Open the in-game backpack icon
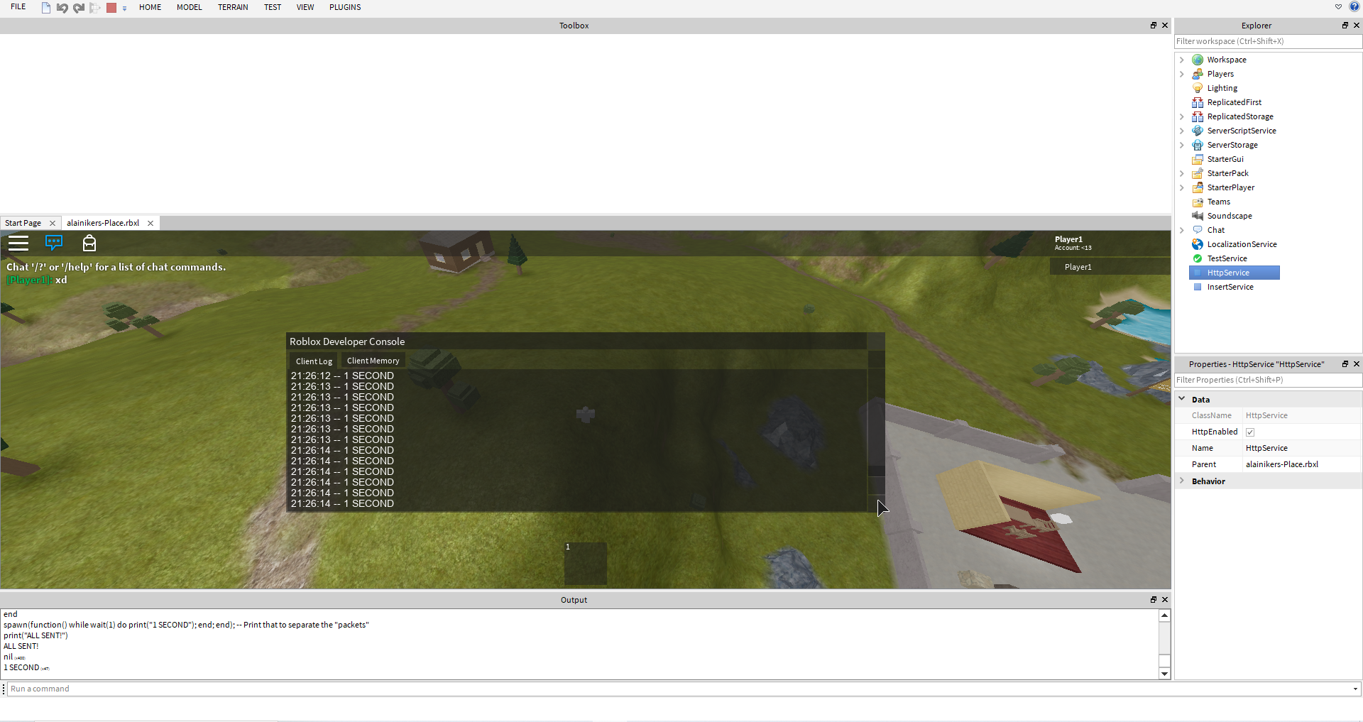1363x722 pixels. point(89,244)
